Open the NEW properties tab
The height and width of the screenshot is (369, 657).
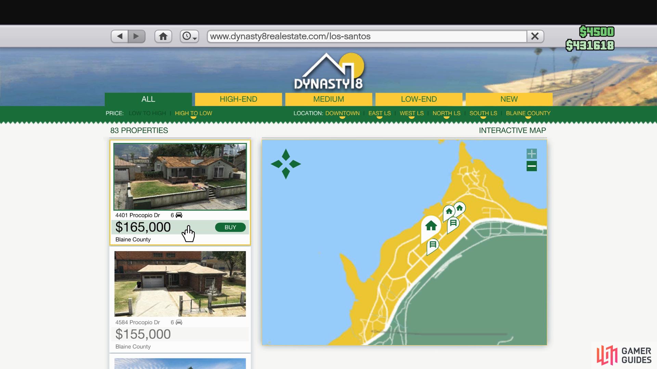point(509,99)
